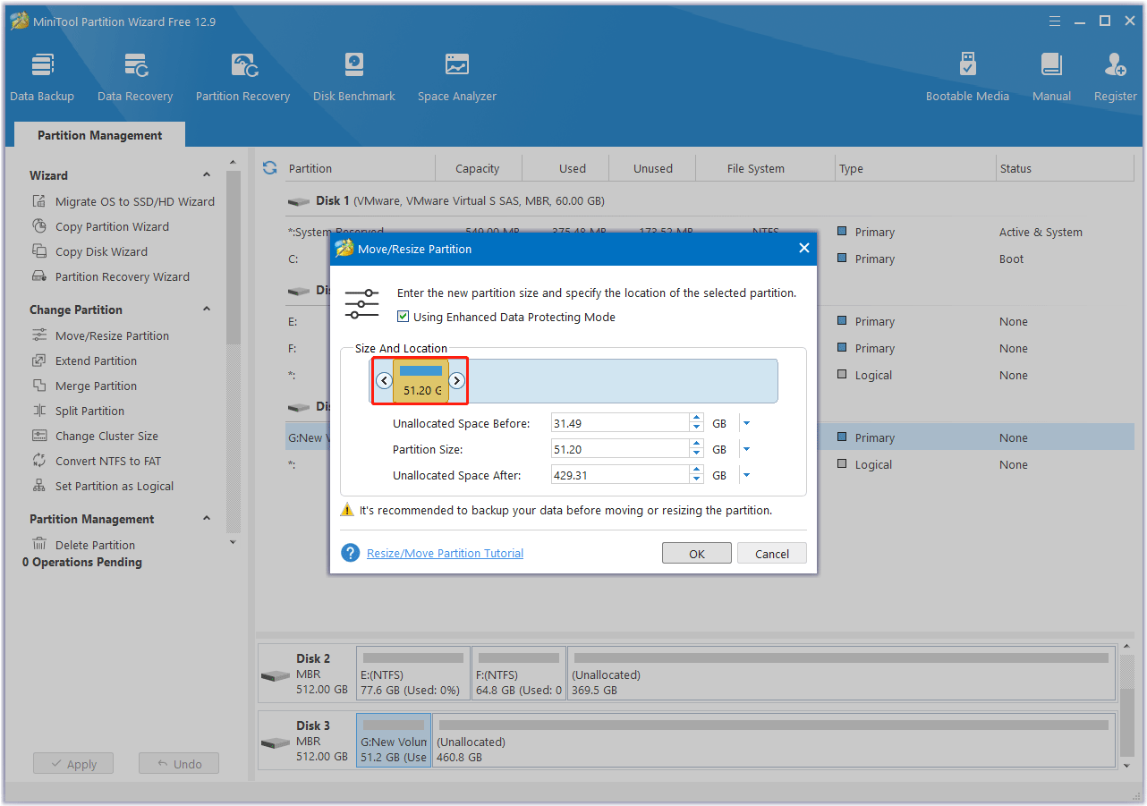Click the Partition Size input field
The height and width of the screenshot is (806, 1147).
(x=621, y=449)
